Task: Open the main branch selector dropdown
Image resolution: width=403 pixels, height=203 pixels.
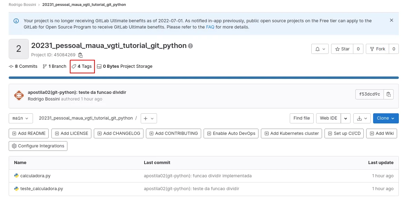Action: click(x=20, y=118)
